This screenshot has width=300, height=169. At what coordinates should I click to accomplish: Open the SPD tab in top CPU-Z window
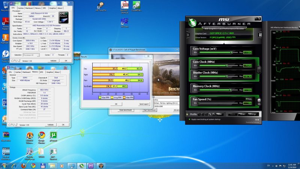pos(44,8)
